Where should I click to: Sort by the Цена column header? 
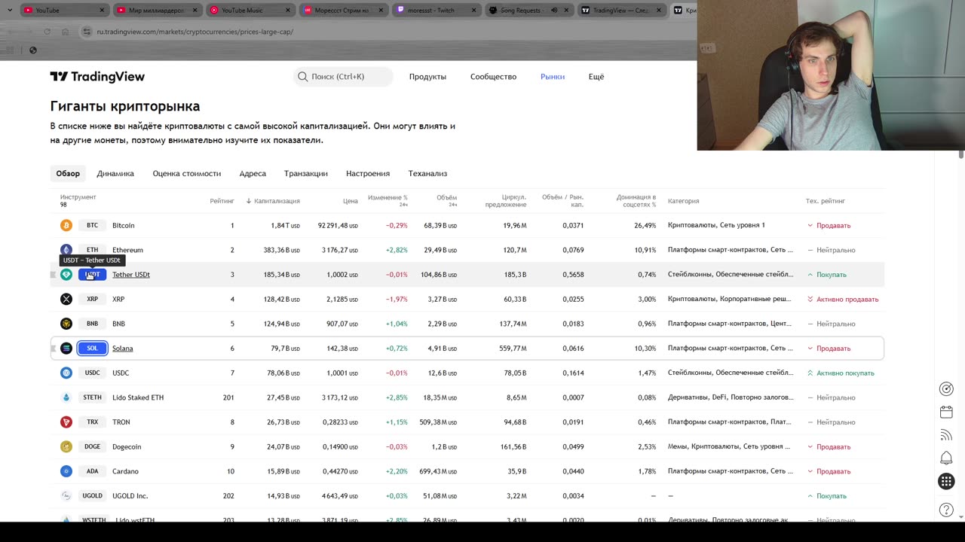(350, 201)
